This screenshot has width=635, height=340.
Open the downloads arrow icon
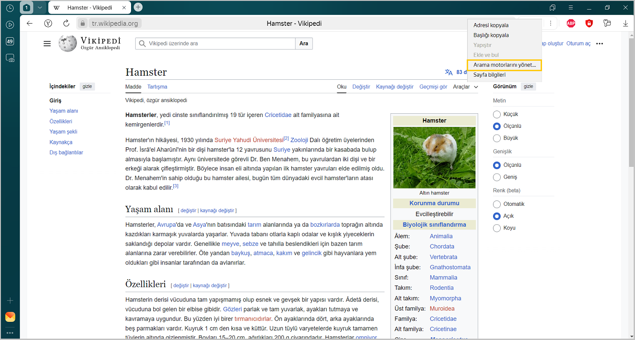point(625,24)
